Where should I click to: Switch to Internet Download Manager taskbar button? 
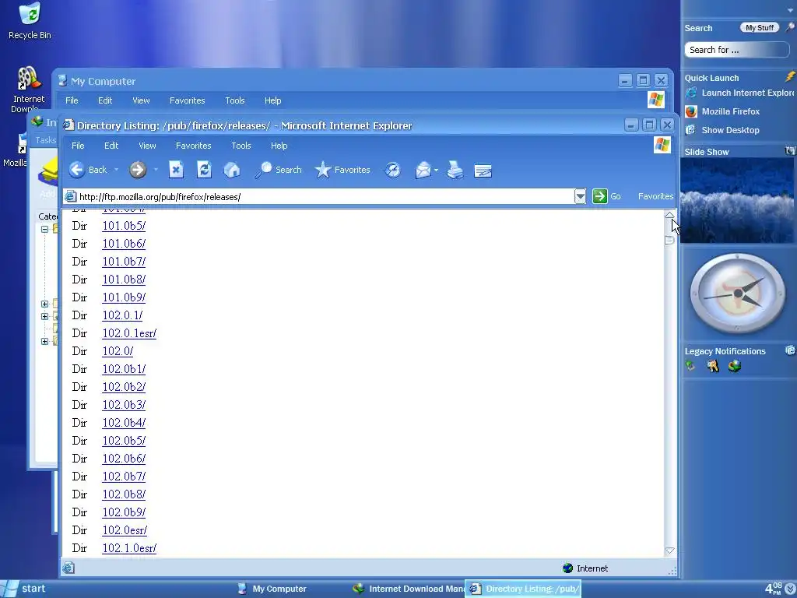[408, 589]
